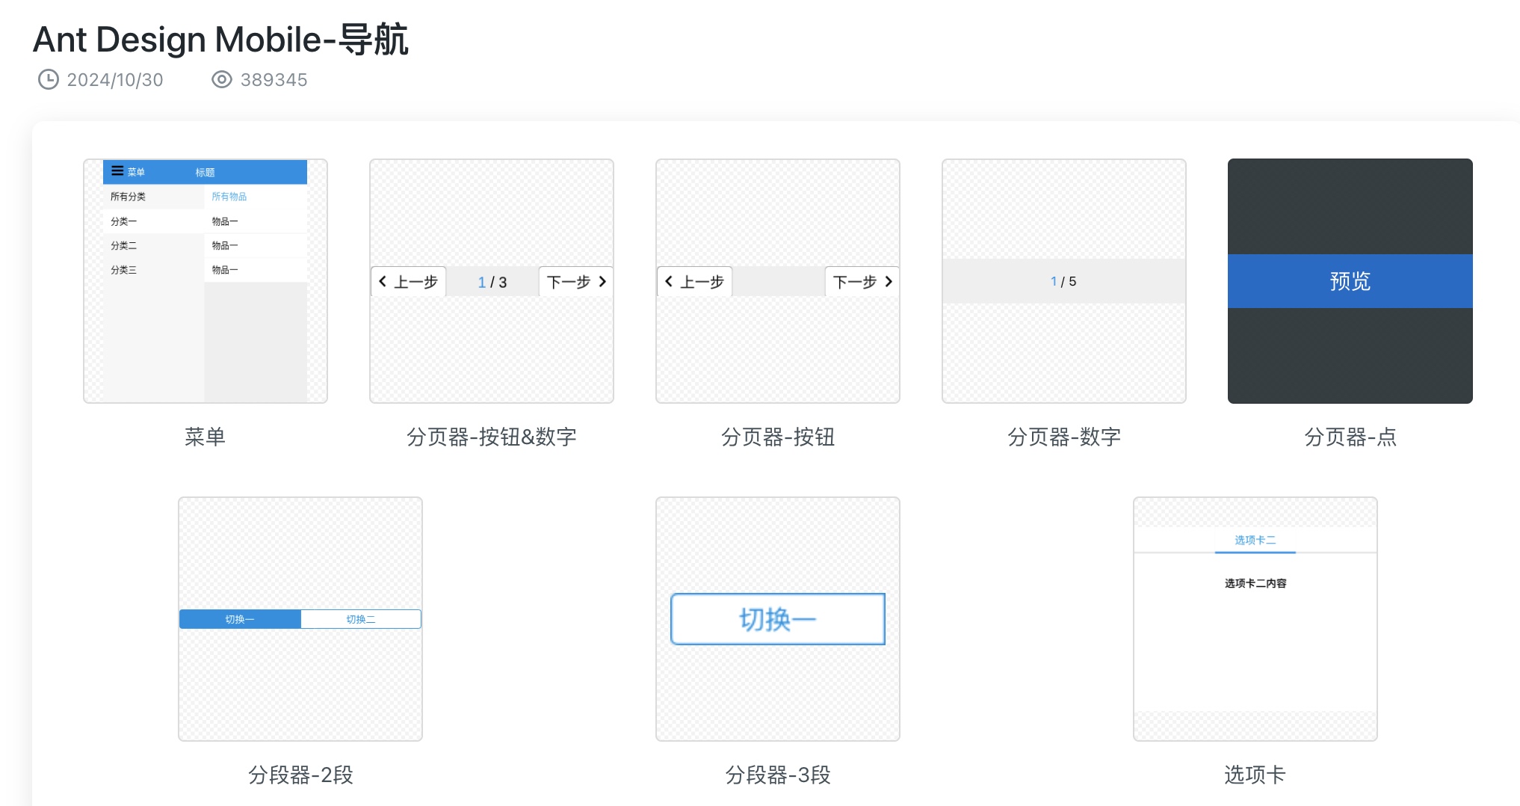
Task: Click the 2024/10/30 date text
Action: pyautogui.click(x=115, y=80)
